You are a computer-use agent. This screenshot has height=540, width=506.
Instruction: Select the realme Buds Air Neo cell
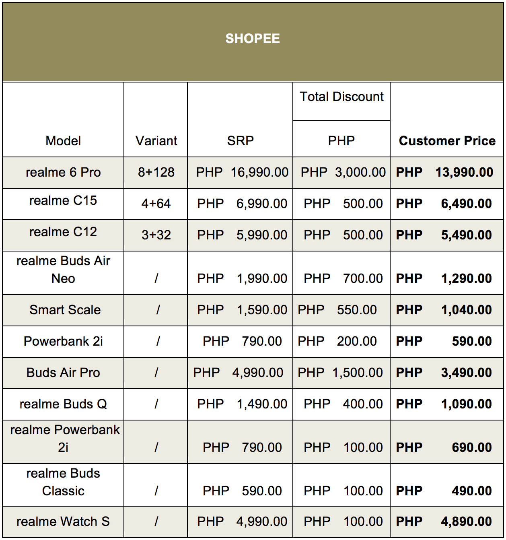63,273
